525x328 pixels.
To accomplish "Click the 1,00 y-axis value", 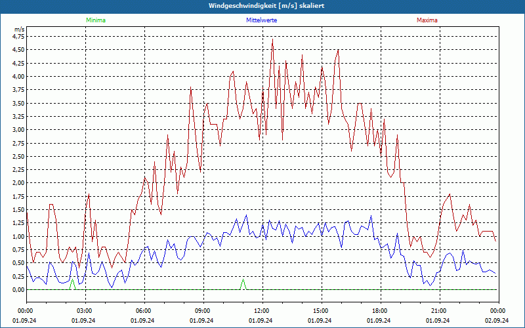I will point(18,236).
